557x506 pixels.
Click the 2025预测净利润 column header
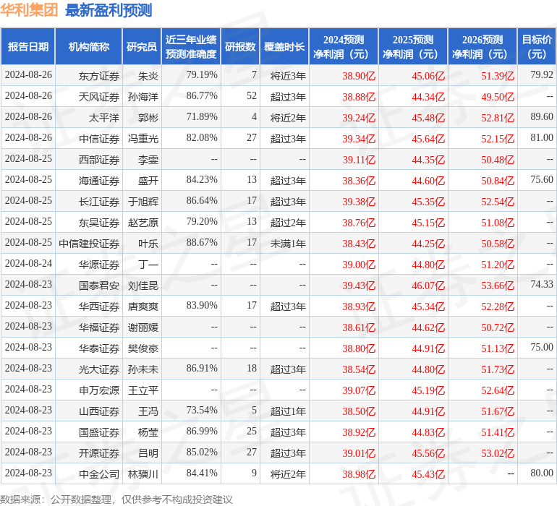[x=413, y=47]
